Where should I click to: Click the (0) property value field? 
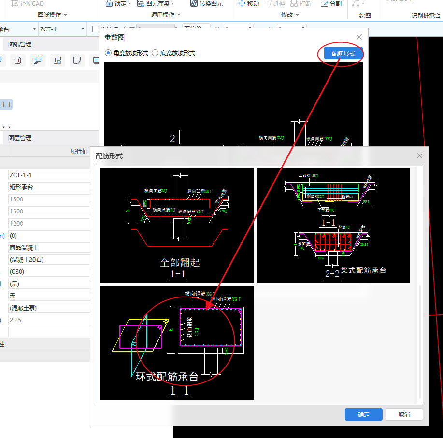(49, 236)
